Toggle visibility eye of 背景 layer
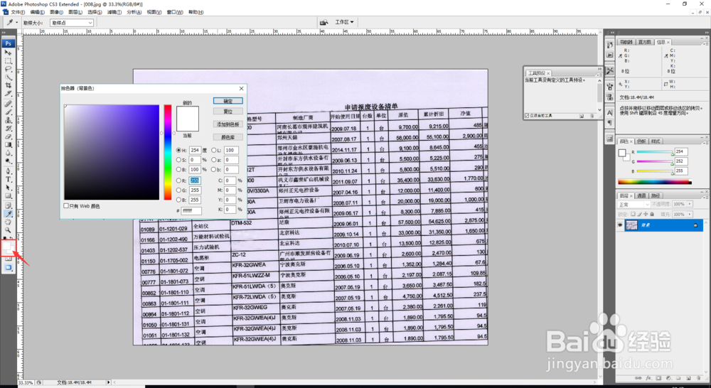This screenshot has width=711, height=388. (x=620, y=225)
